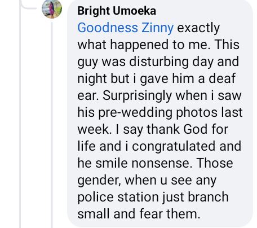Open the Goodness Zinny tagged profile link
This screenshot has height=228, width=257.
(126, 28)
